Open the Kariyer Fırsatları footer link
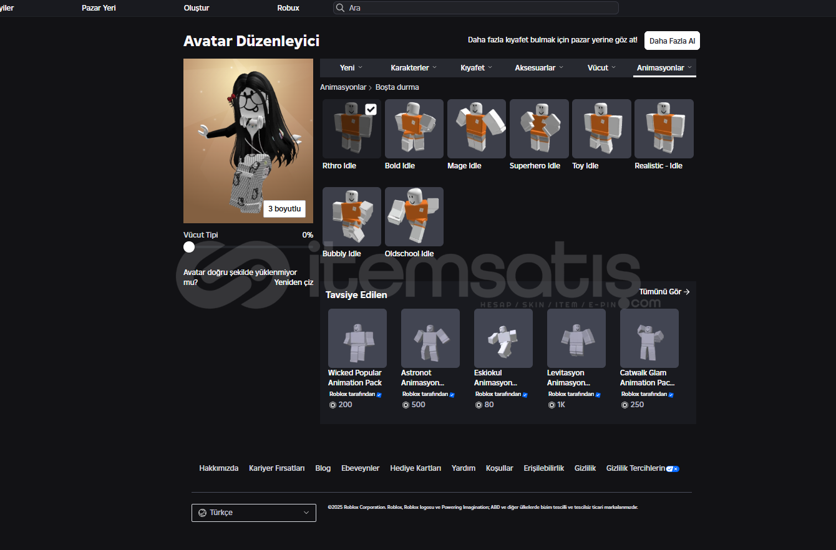836x550 pixels. point(277,468)
